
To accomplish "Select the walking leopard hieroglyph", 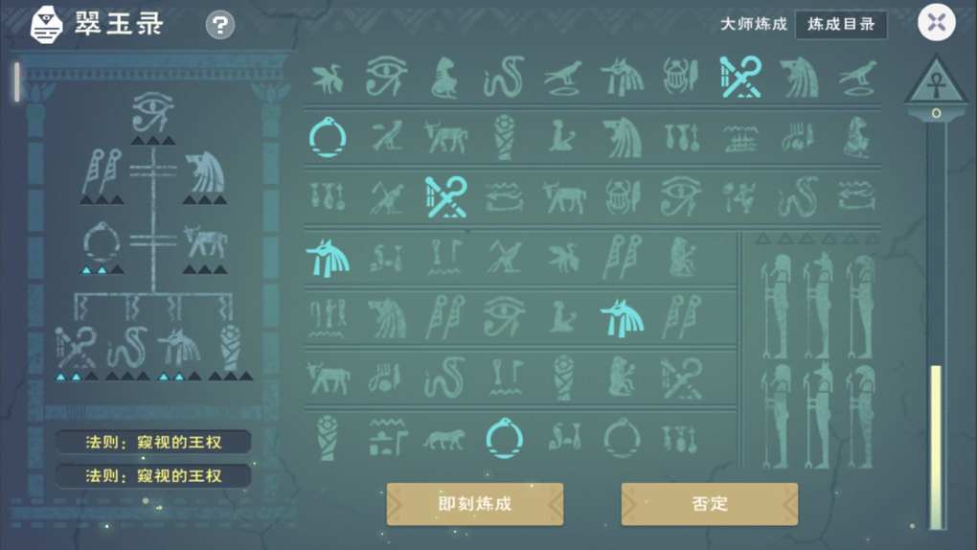I will [x=443, y=439].
